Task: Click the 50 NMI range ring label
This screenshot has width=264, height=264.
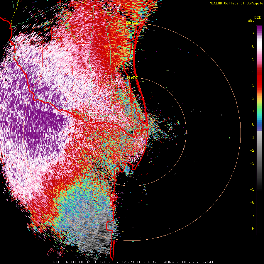Action: point(132,78)
